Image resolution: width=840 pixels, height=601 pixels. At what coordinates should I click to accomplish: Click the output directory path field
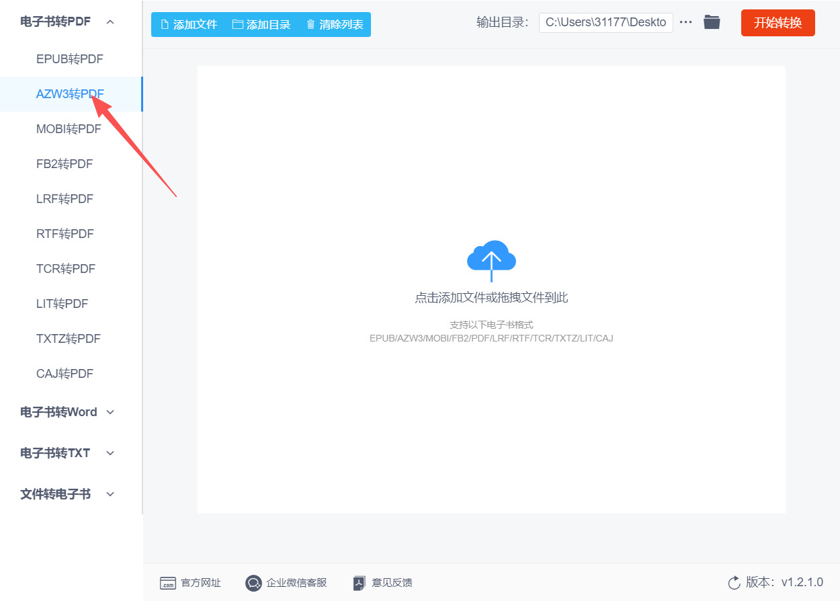(x=606, y=22)
